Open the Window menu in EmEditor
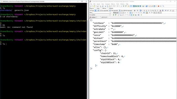This screenshot has height=99, width=177. coord(122,4)
